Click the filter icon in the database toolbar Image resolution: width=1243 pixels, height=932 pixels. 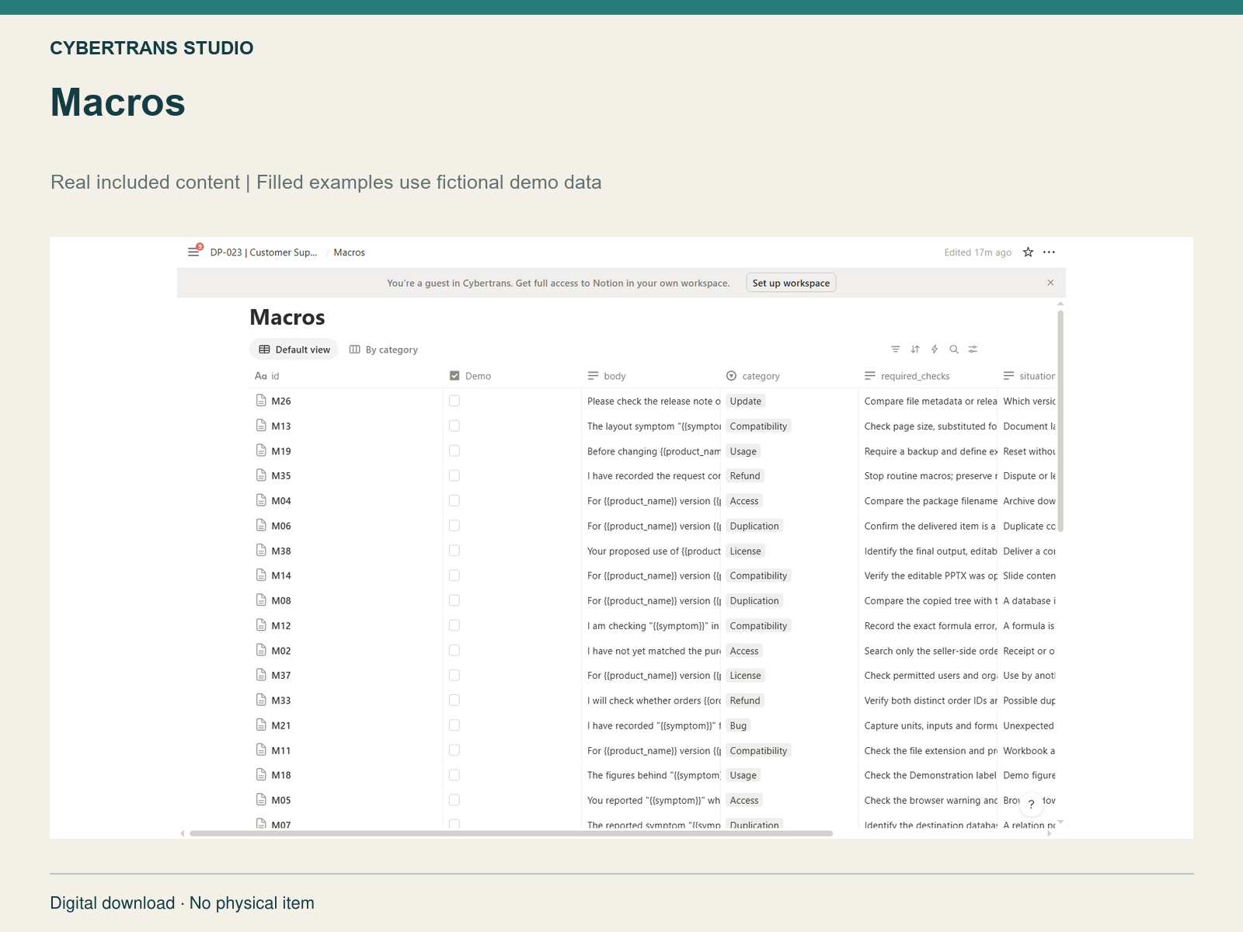895,349
